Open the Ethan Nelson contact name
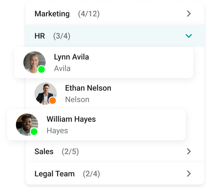Image resolution: width=208 pixels, height=190 pixels. pyautogui.click(x=88, y=88)
